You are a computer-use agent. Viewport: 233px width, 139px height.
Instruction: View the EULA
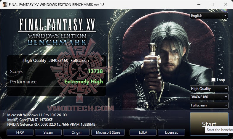(143, 132)
